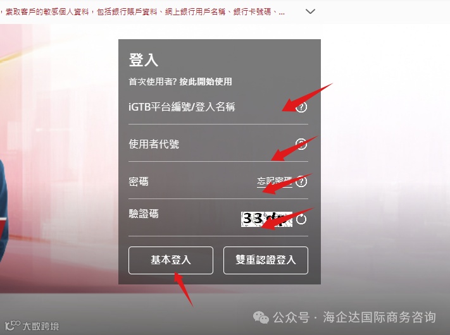Viewport: 450px width, 335px height.
Task: Open the 忘記密碼 link
Action: [274, 181]
